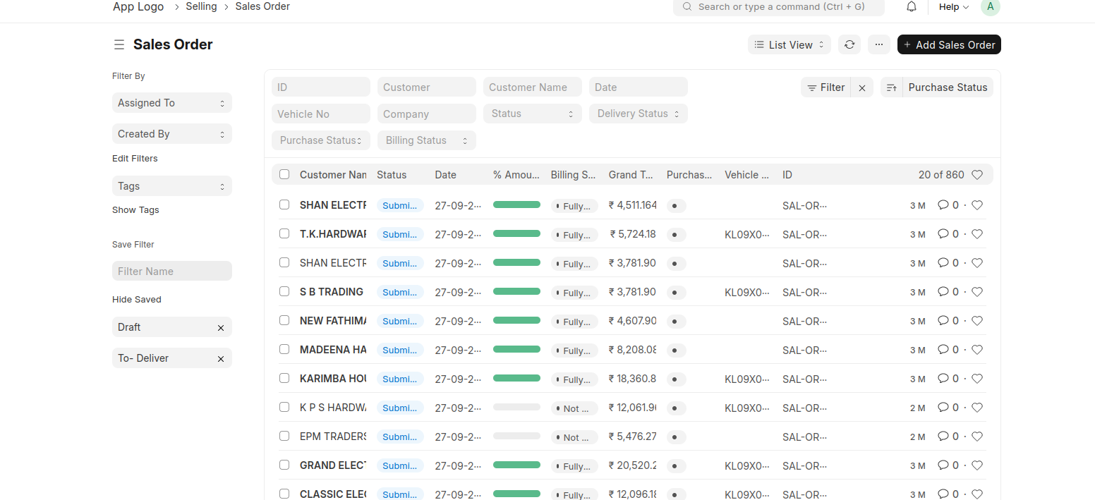Viewport: 1095px width, 500px height.
Task: Focus the search or command bar
Action: [x=779, y=7]
